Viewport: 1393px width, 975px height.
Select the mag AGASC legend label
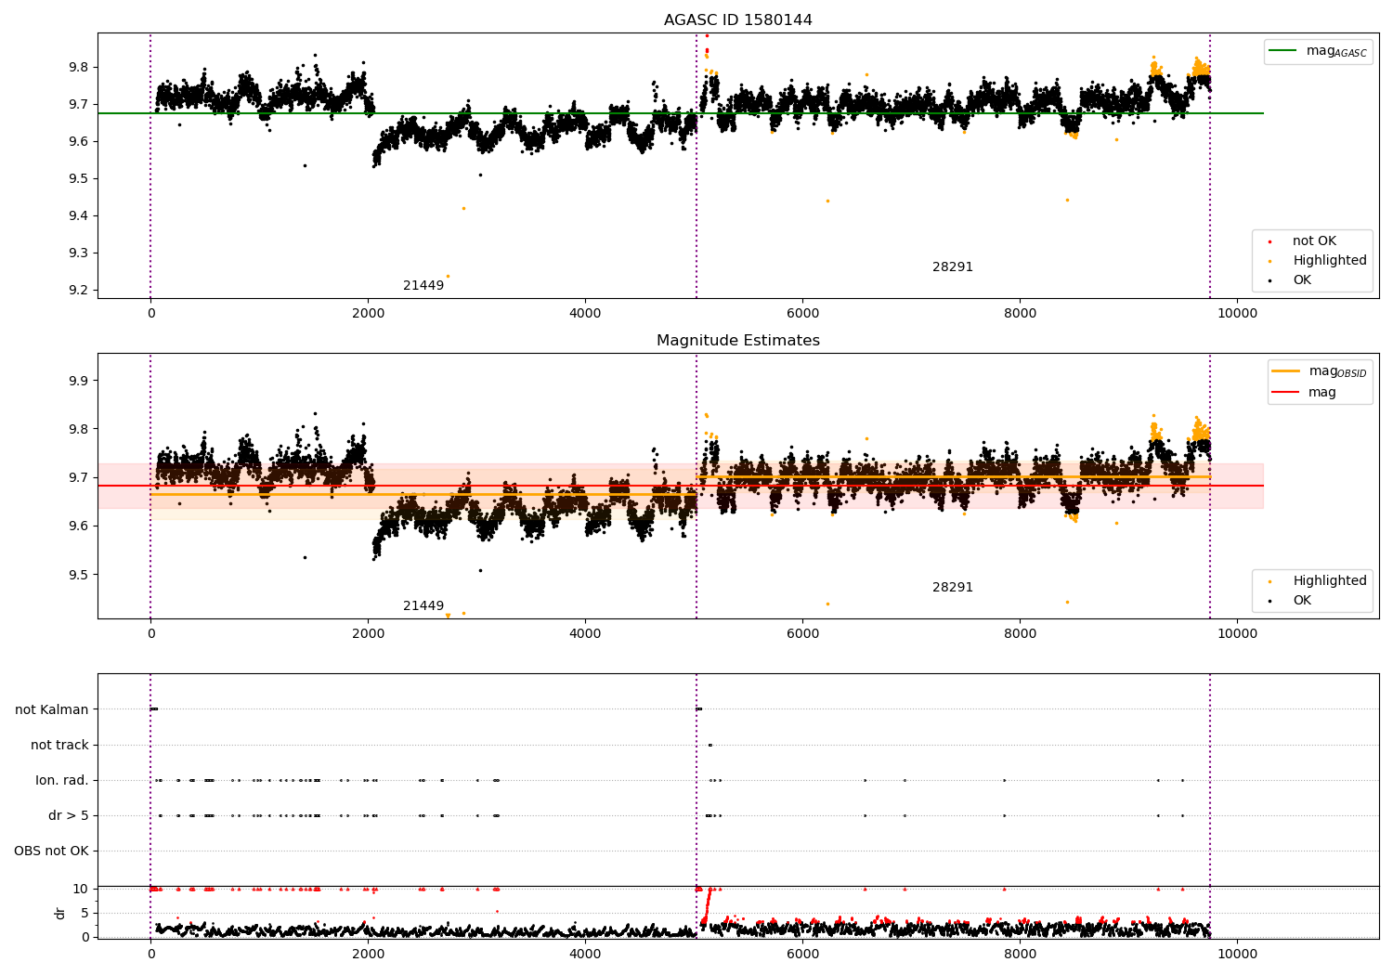point(1336,51)
